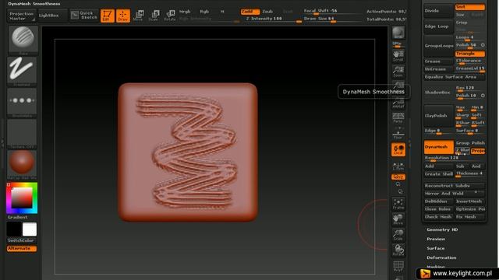Click the Zoom canvas icon
Screen dimensions: 499x280
tap(398, 72)
